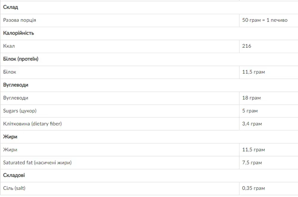Select the Saturated fat (насичені жири) label
Viewport: 298px width, 197px height.
tap(38, 163)
